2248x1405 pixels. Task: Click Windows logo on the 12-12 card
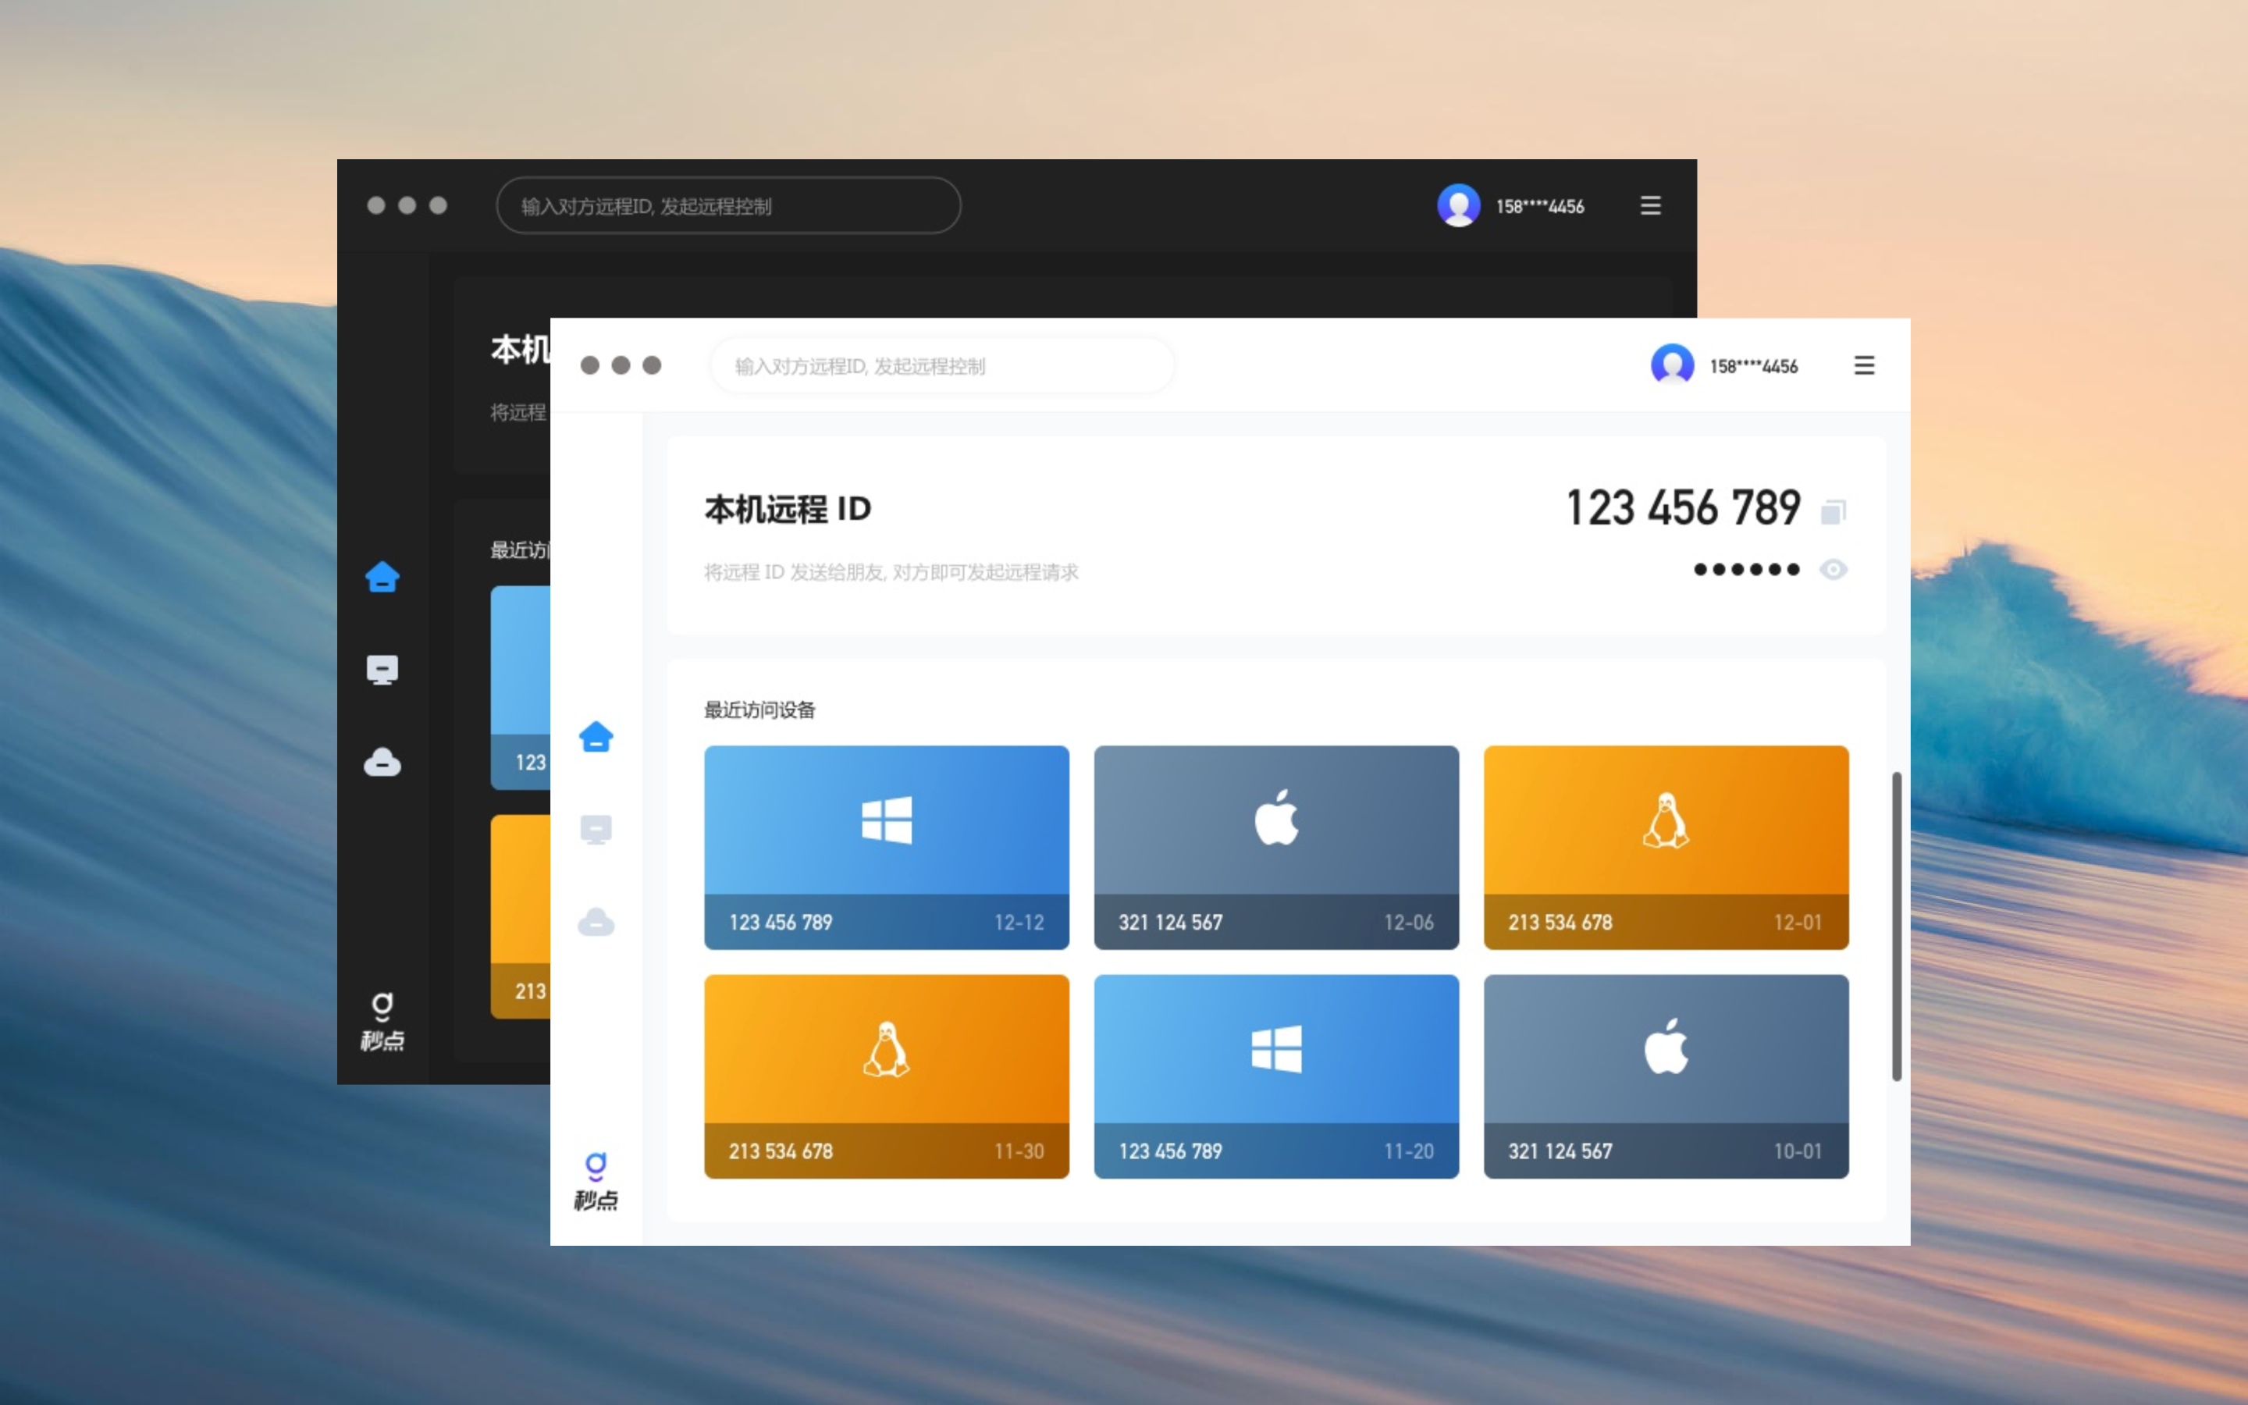[886, 820]
